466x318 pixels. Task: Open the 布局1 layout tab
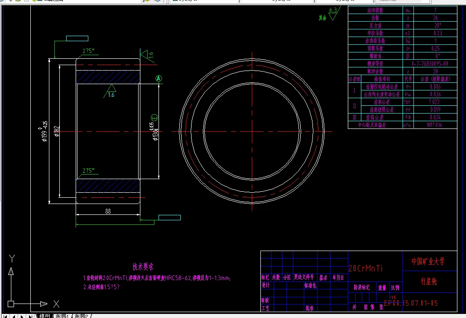(x=62, y=316)
